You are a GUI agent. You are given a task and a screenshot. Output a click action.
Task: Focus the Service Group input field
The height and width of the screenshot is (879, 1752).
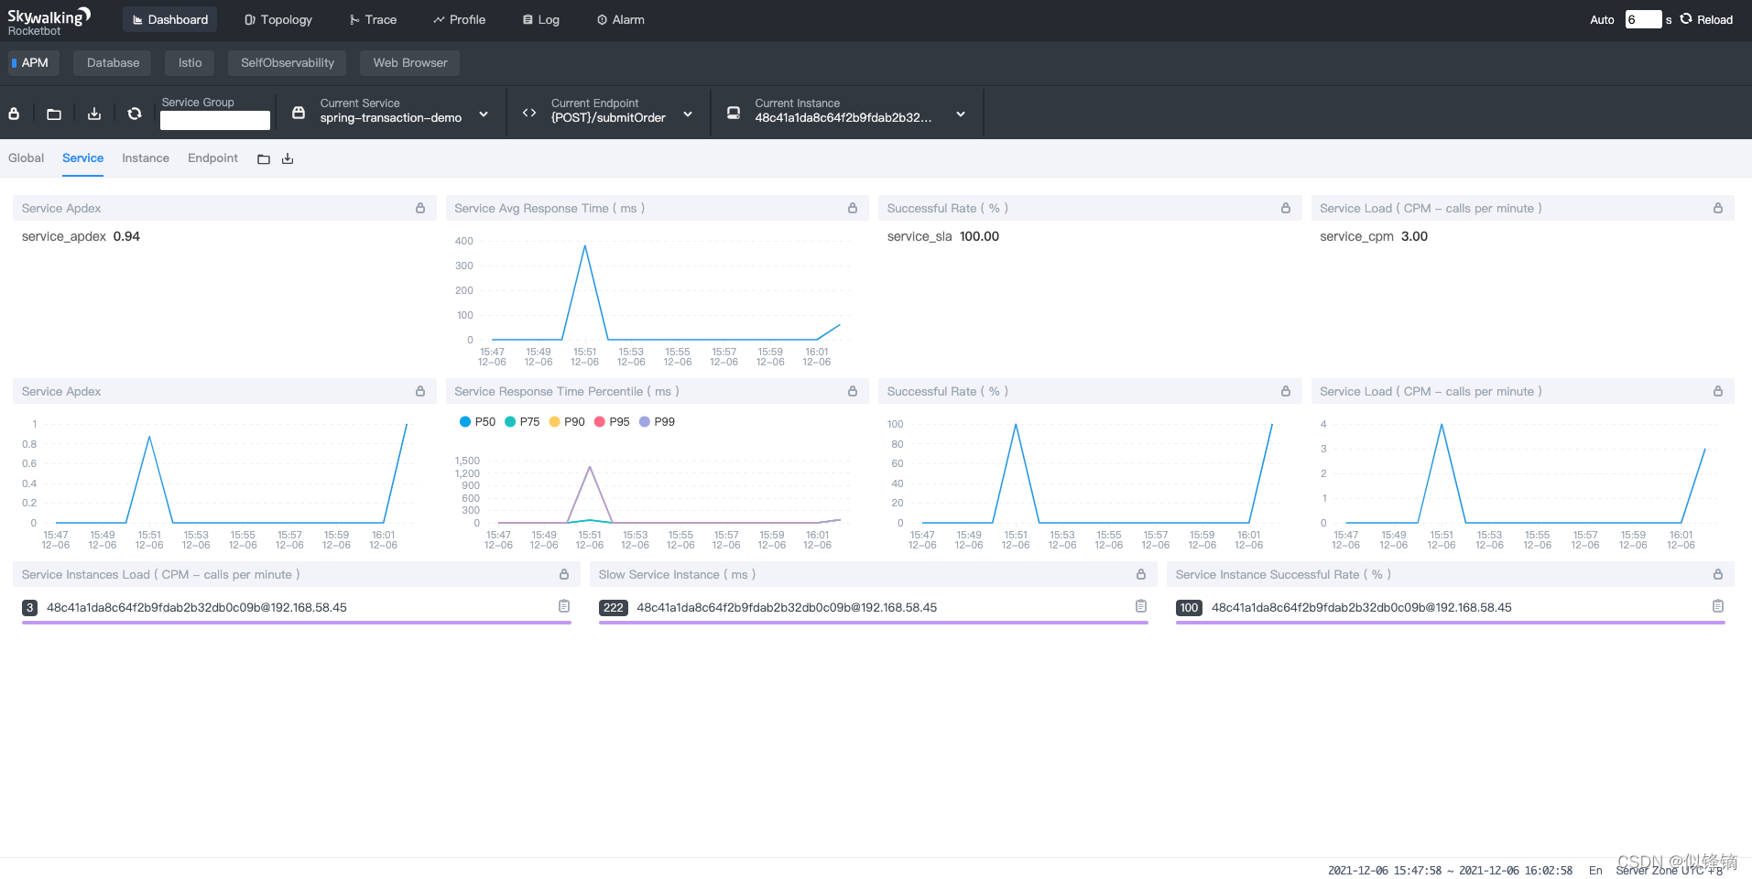click(x=215, y=120)
